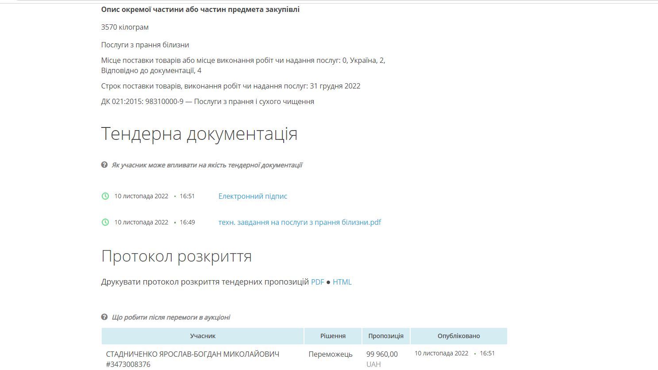This screenshot has height=370, width=658.
Task: Click the ДК 021:2015 classification code text
Action: (208, 101)
